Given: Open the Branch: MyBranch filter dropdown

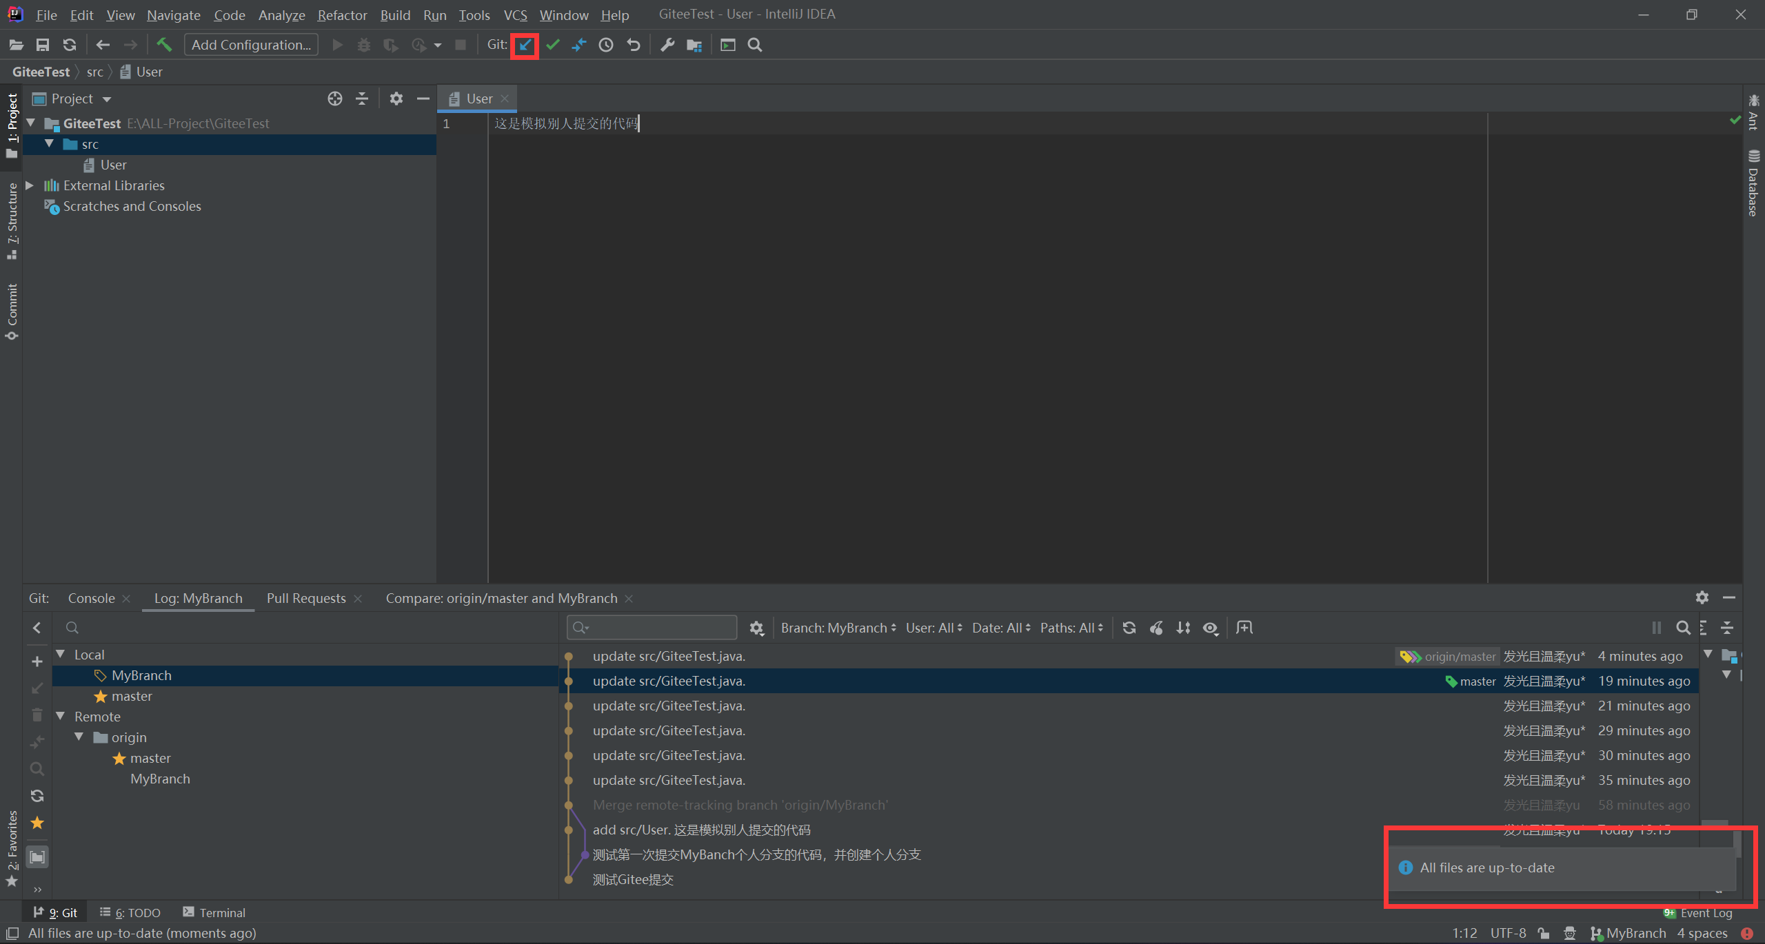Looking at the screenshot, I should click(x=838, y=628).
